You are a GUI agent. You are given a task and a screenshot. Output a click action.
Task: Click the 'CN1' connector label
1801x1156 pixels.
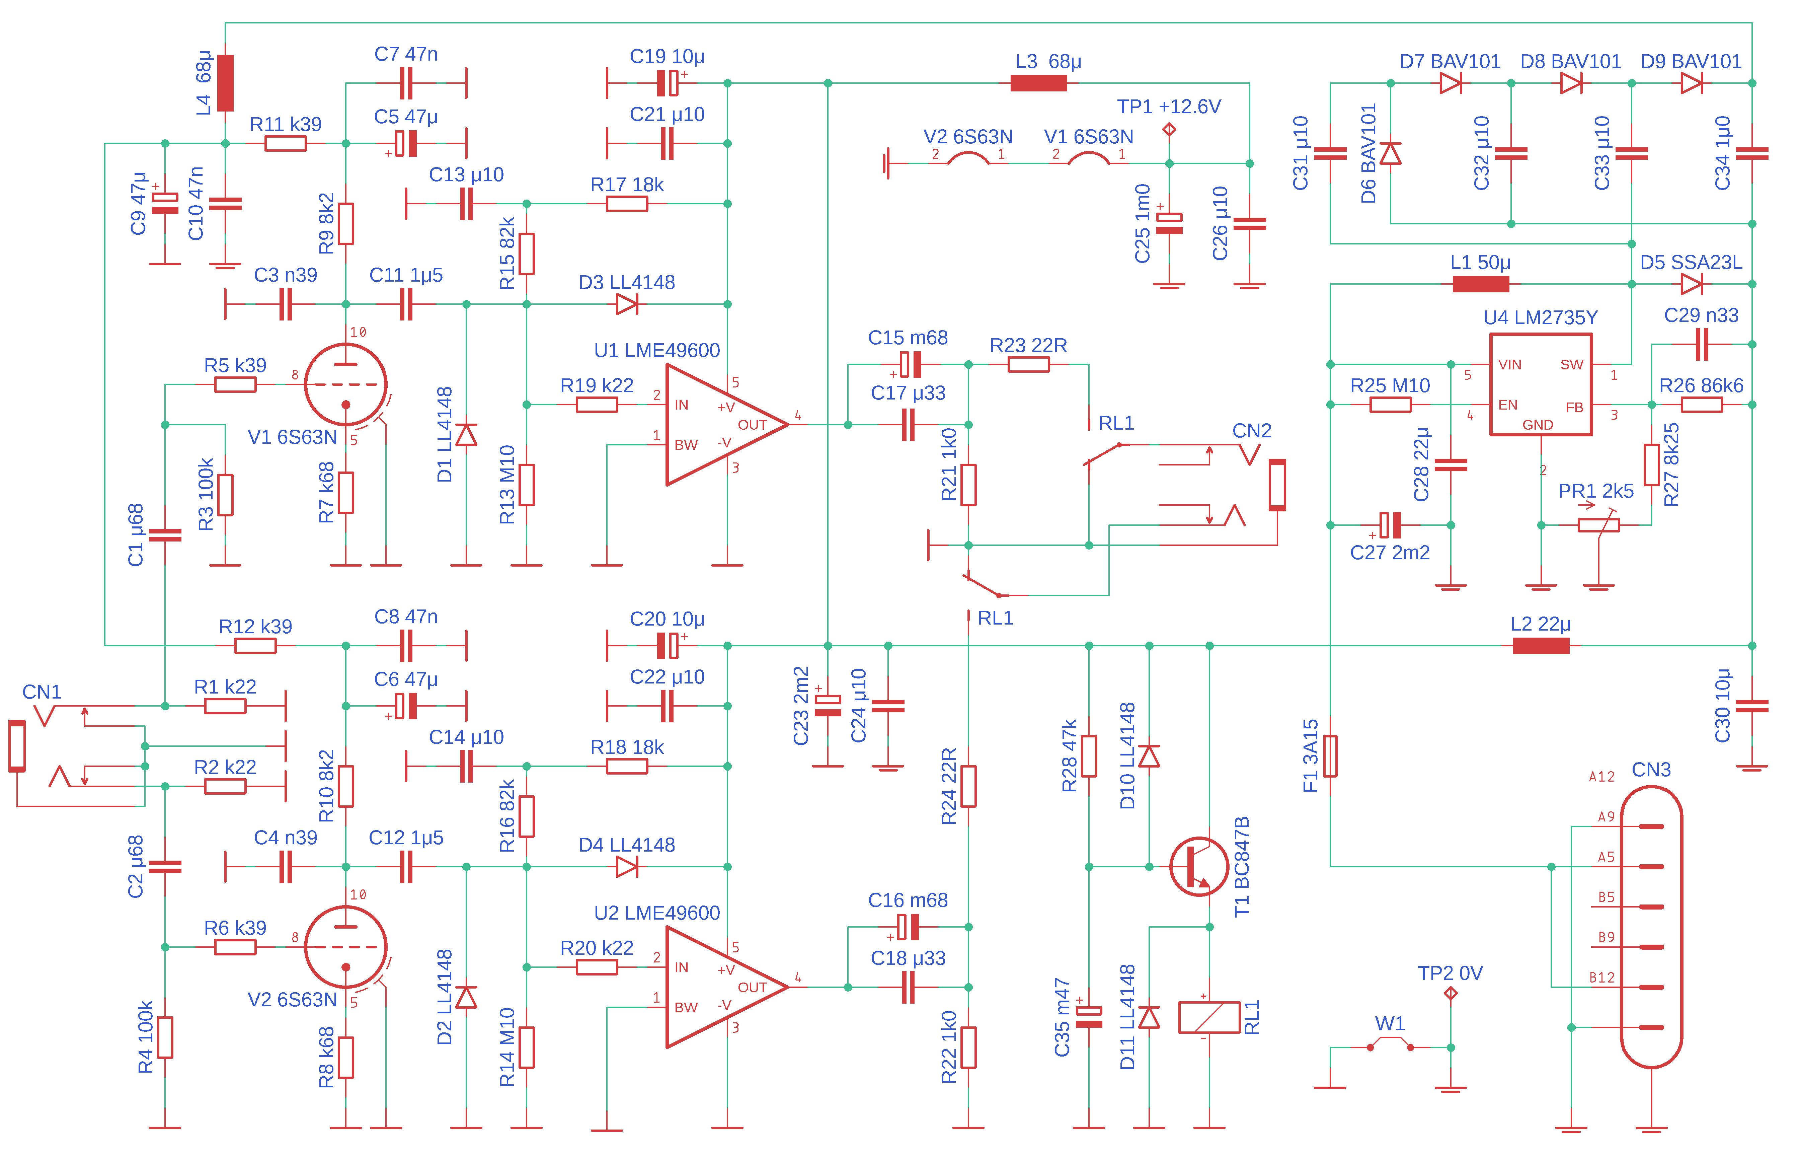point(42,692)
